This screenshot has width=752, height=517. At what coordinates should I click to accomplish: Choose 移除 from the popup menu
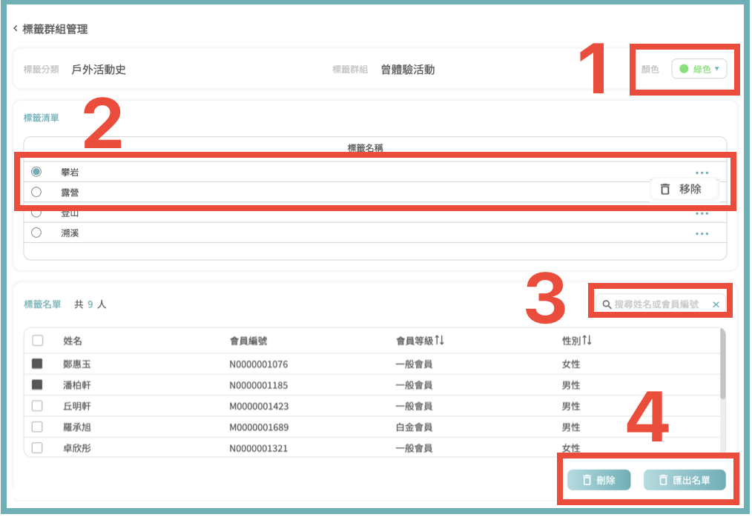point(683,189)
